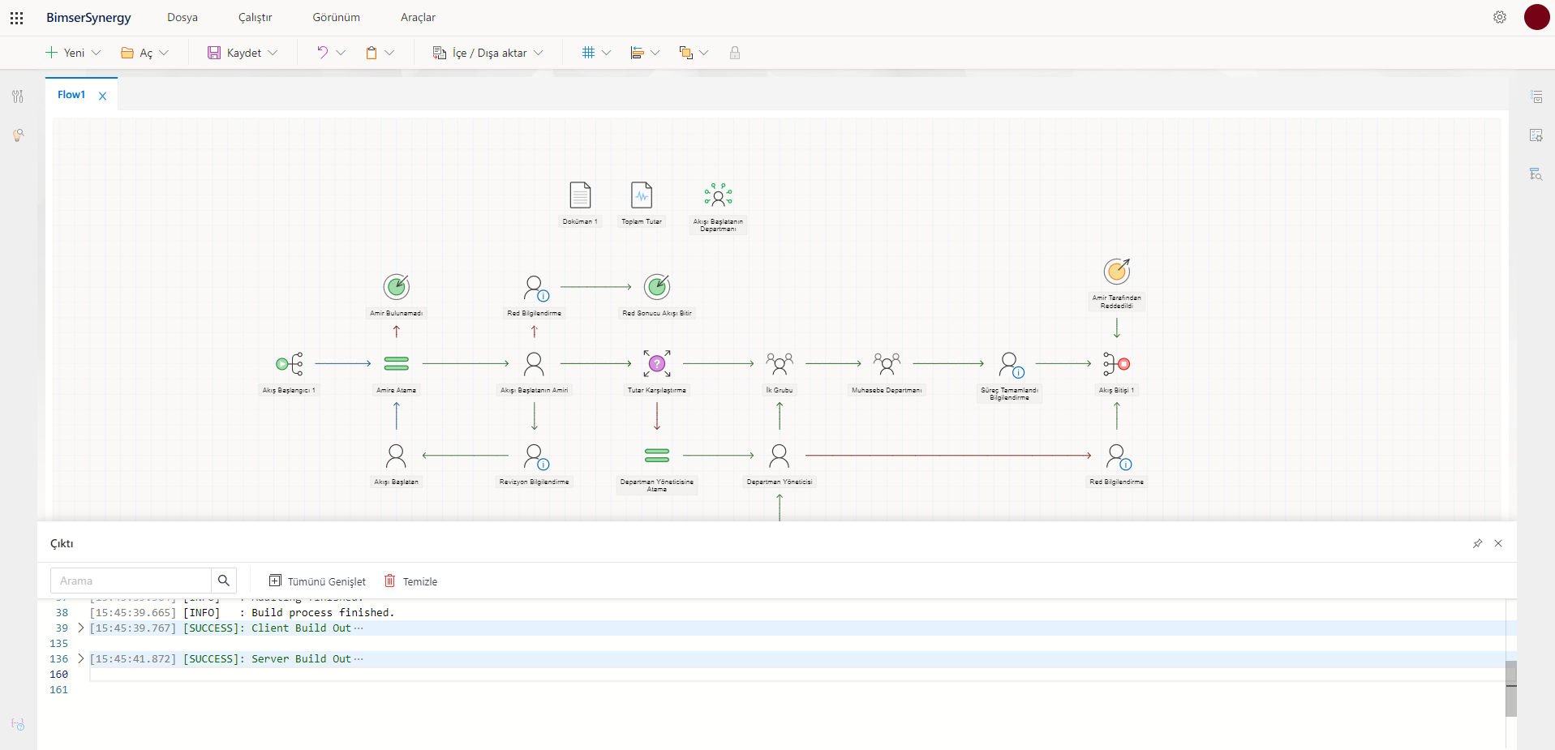Open the top icon in right sidebar
Image resolution: width=1555 pixels, height=750 pixels.
click(x=1536, y=96)
